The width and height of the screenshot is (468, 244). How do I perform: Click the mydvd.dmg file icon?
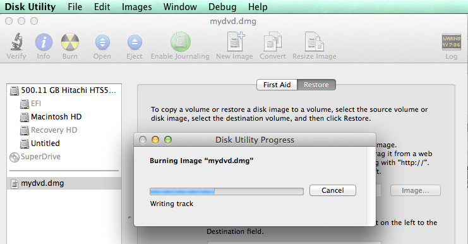tap(15, 184)
